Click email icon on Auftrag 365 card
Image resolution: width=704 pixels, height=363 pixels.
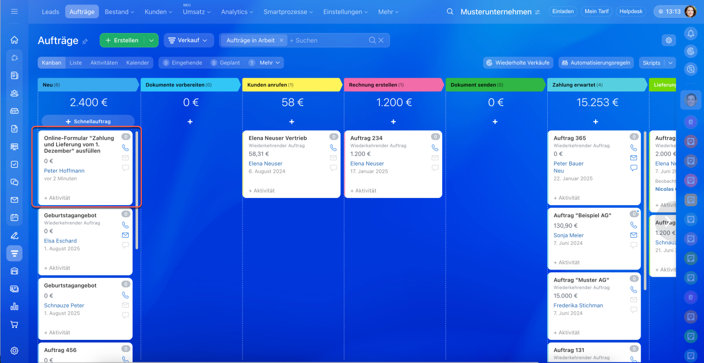(x=634, y=158)
